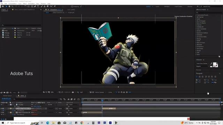
Task: Click the current time indicator on timeline ruler
Action: click(102, 100)
